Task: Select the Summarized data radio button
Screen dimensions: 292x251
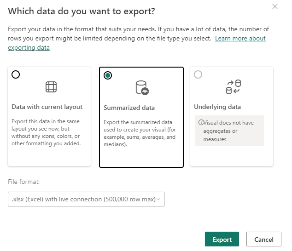Action: 108,75
